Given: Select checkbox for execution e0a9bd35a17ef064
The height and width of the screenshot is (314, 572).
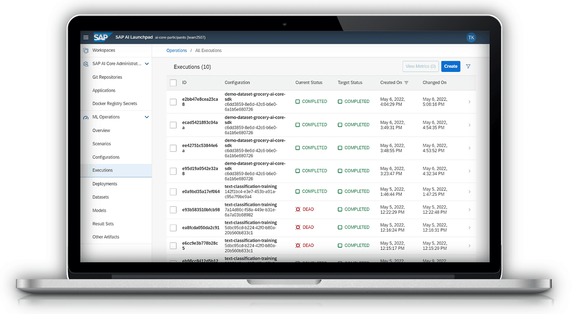Looking at the screenshot, I should [x=173, y=192].
